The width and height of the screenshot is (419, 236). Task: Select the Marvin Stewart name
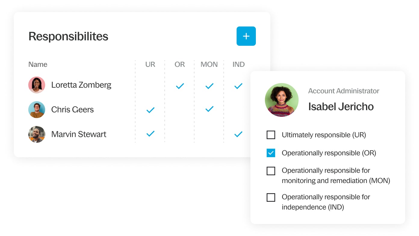79,134
